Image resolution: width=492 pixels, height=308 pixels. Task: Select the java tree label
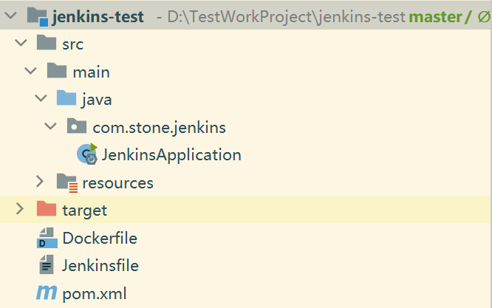tap(97, 100)
